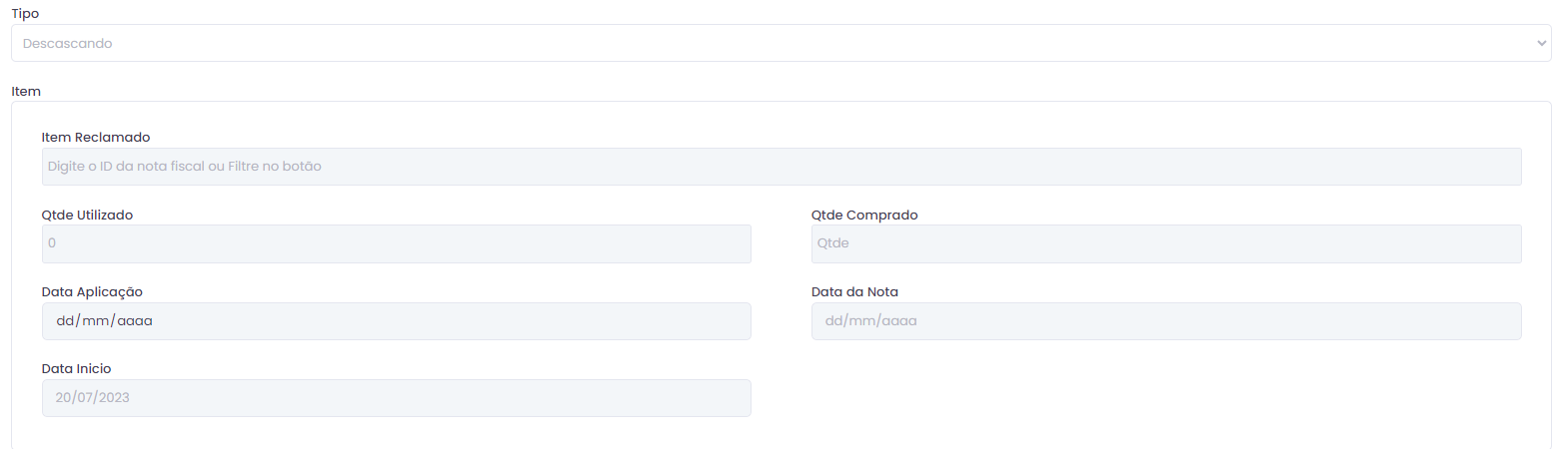Click the year segment in Data da Nota
Viewport: 1558px width, 449px height.
coord(900,321)
